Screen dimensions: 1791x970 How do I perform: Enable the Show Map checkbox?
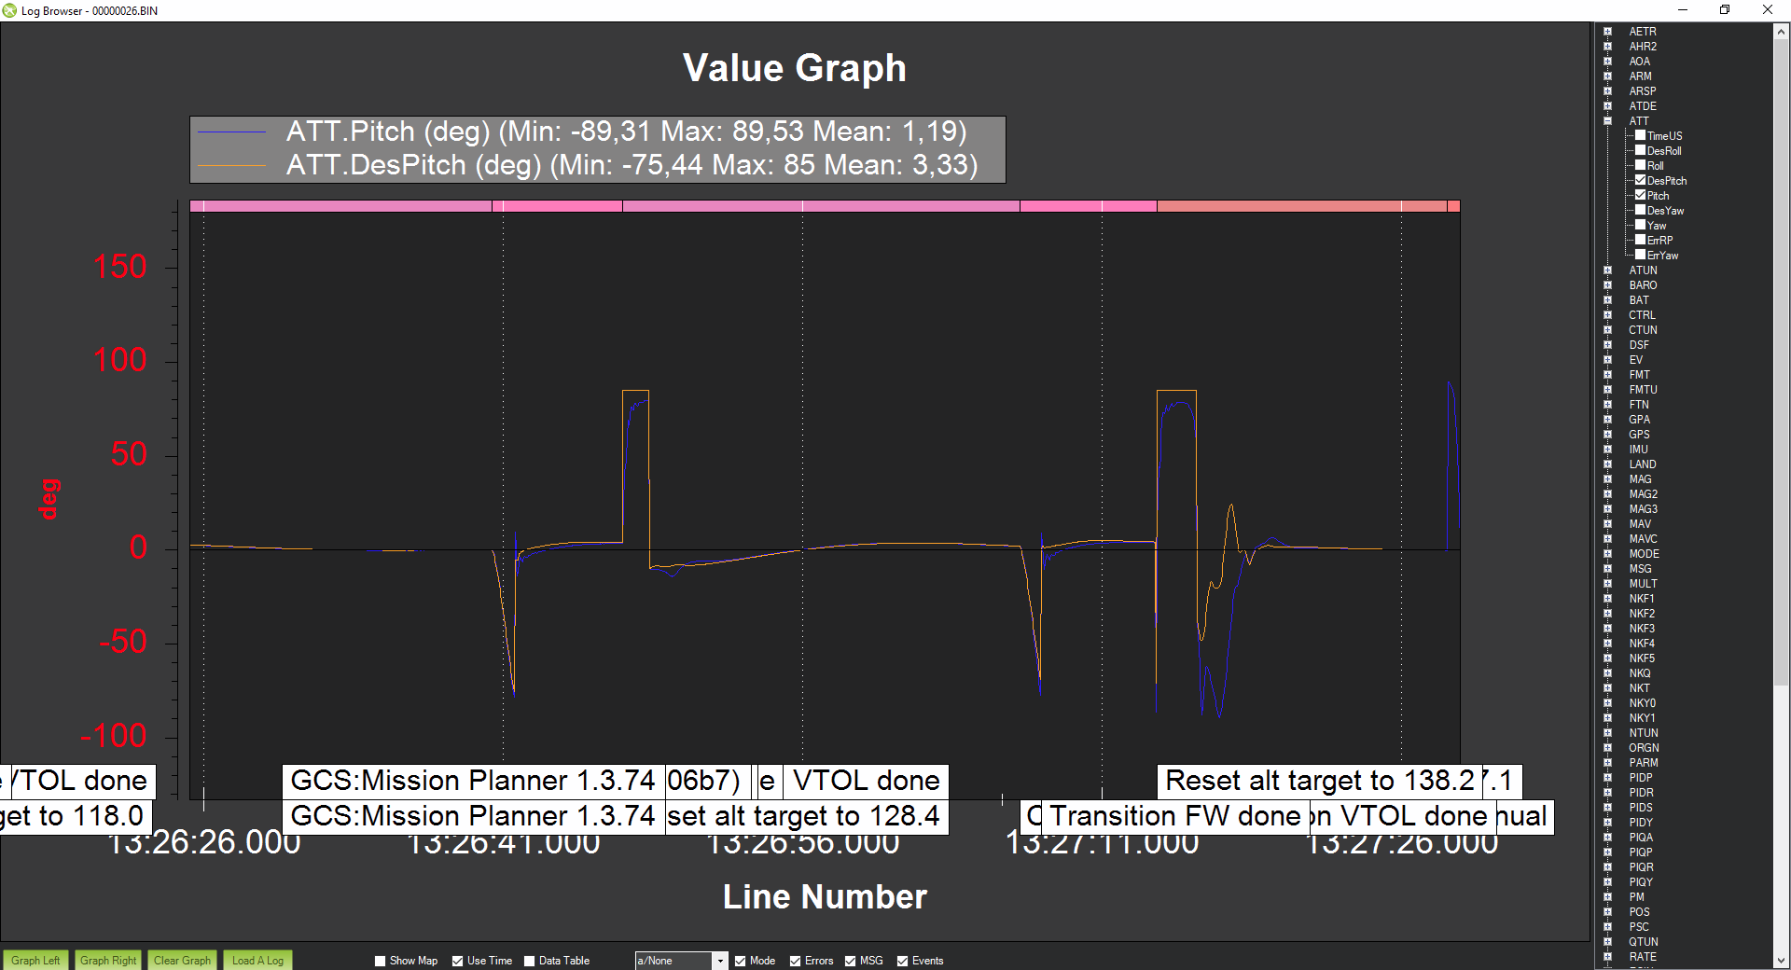[380, 961]
